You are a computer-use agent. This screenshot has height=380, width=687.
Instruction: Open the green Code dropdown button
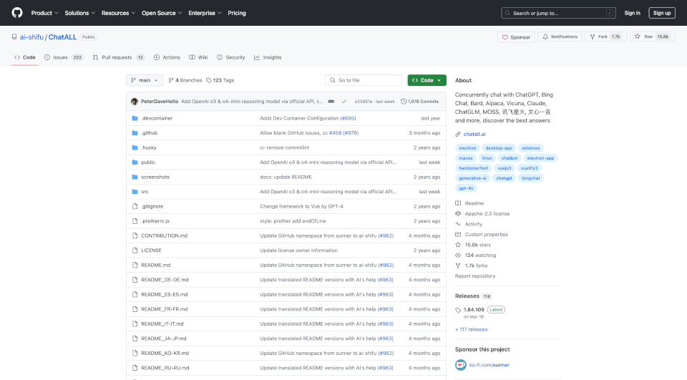(x=427, y=80)
